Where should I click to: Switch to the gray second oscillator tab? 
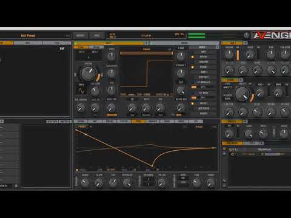[x=184, y=43]
